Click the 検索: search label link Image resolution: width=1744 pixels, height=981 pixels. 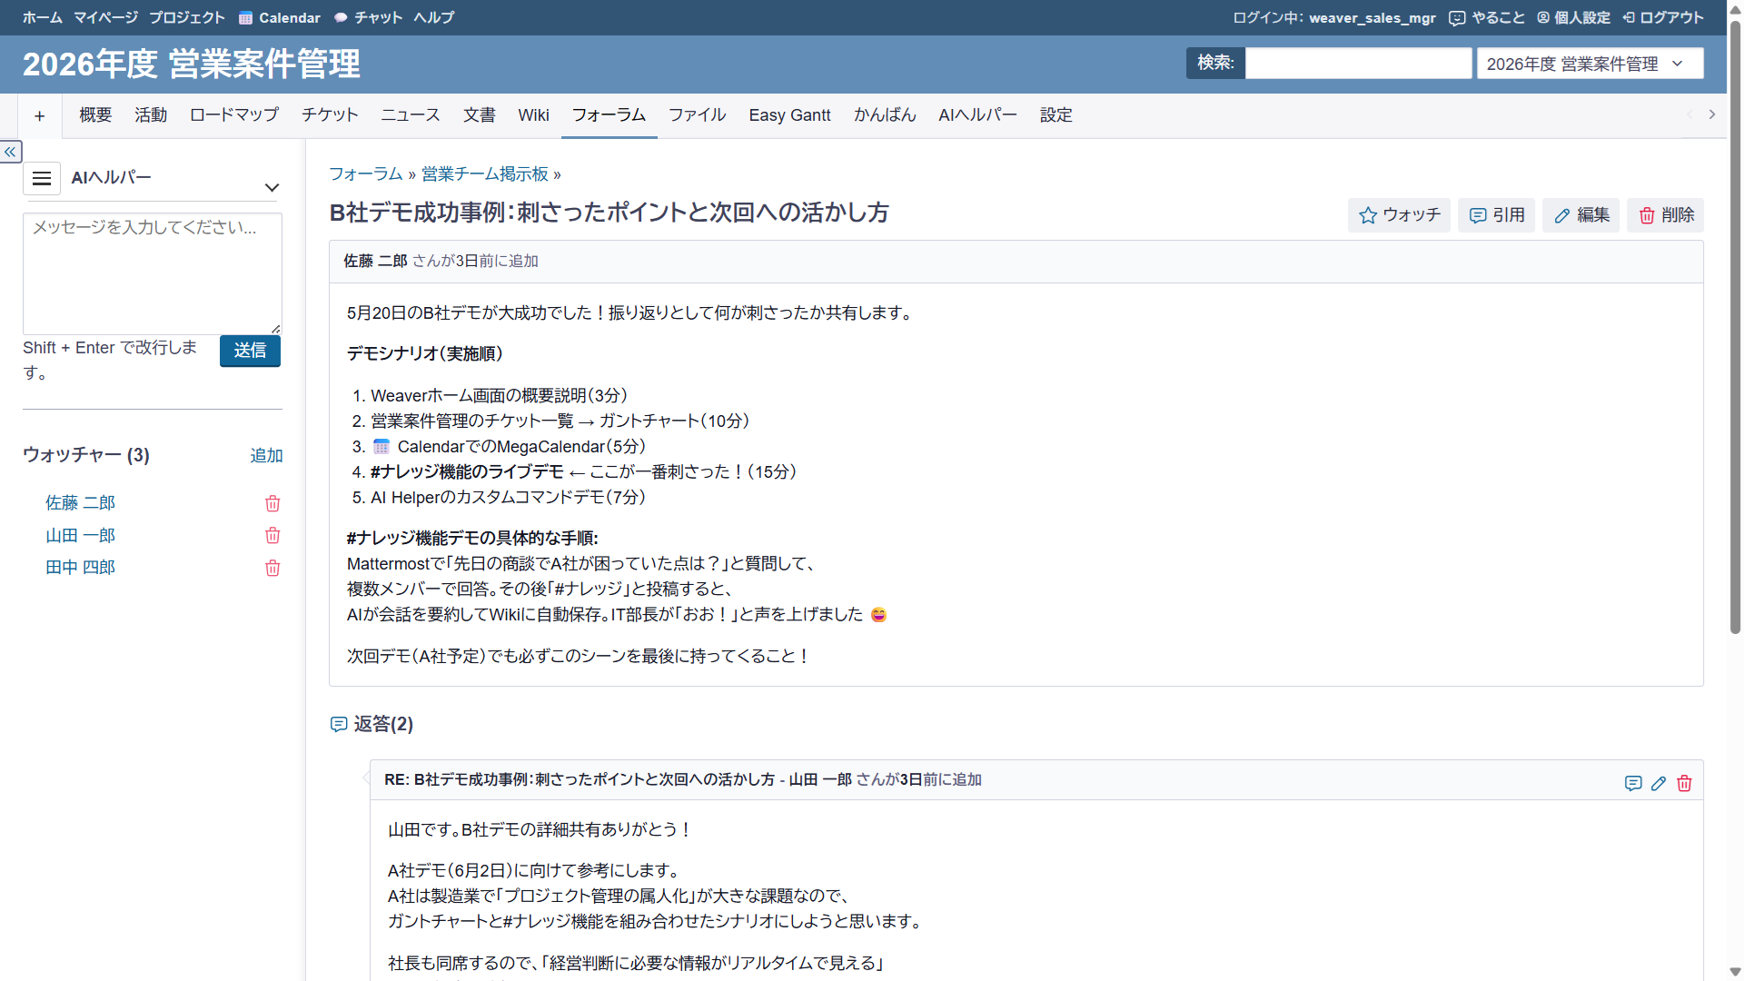coord(1215,63)
